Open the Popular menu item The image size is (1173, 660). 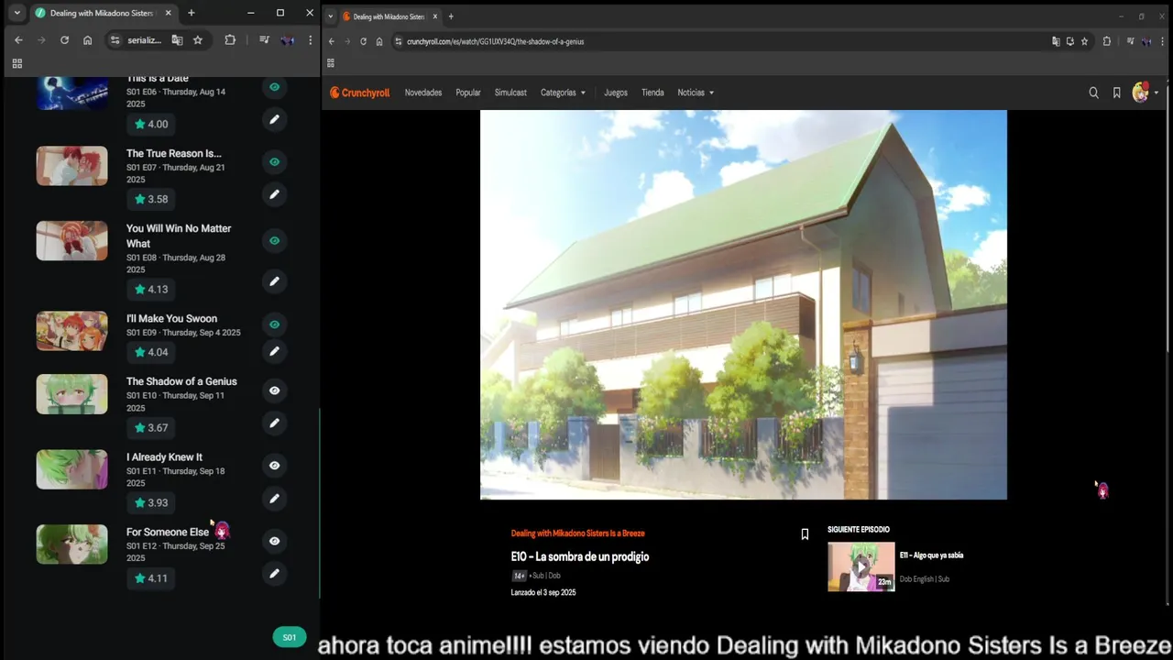coord(468,93)
